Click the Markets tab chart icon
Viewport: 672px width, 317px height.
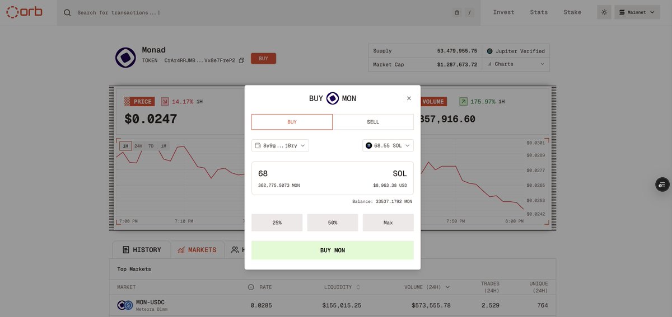click(181, 250)
